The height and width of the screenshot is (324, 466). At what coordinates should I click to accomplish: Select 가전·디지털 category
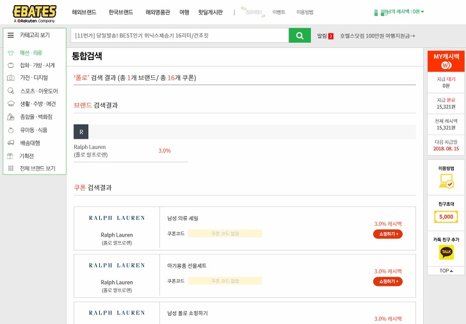click(34, 78)
